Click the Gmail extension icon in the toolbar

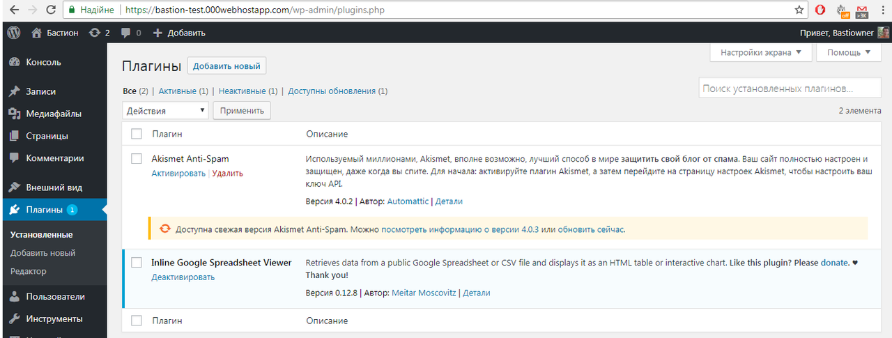[861, 10]
